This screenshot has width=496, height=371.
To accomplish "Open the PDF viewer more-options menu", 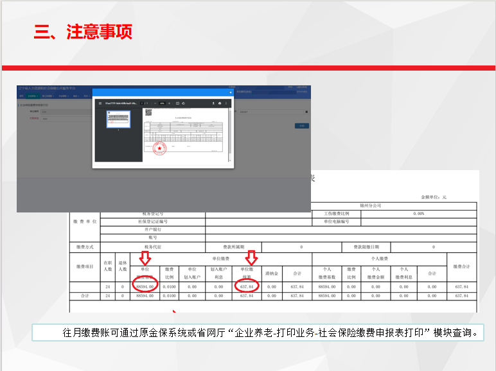I will click(x=226, y=103).
